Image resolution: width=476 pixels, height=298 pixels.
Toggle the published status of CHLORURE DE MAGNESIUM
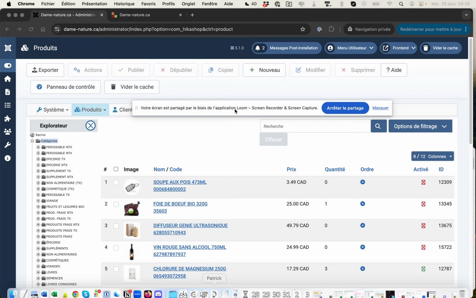coord(423,269)
